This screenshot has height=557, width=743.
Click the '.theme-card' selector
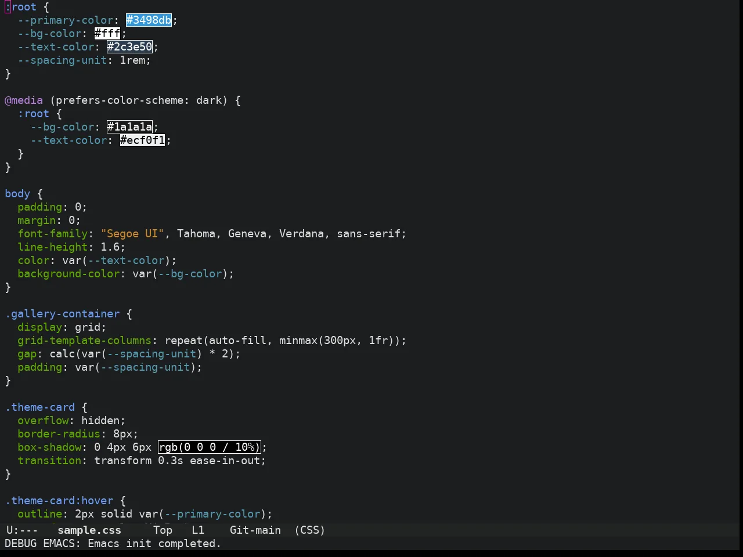tap(40, 407)
